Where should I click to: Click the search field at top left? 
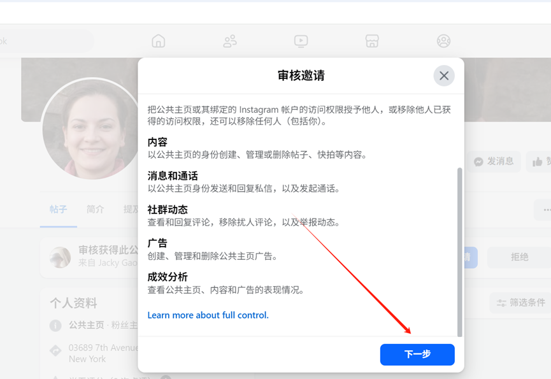(x=45, y=41)
